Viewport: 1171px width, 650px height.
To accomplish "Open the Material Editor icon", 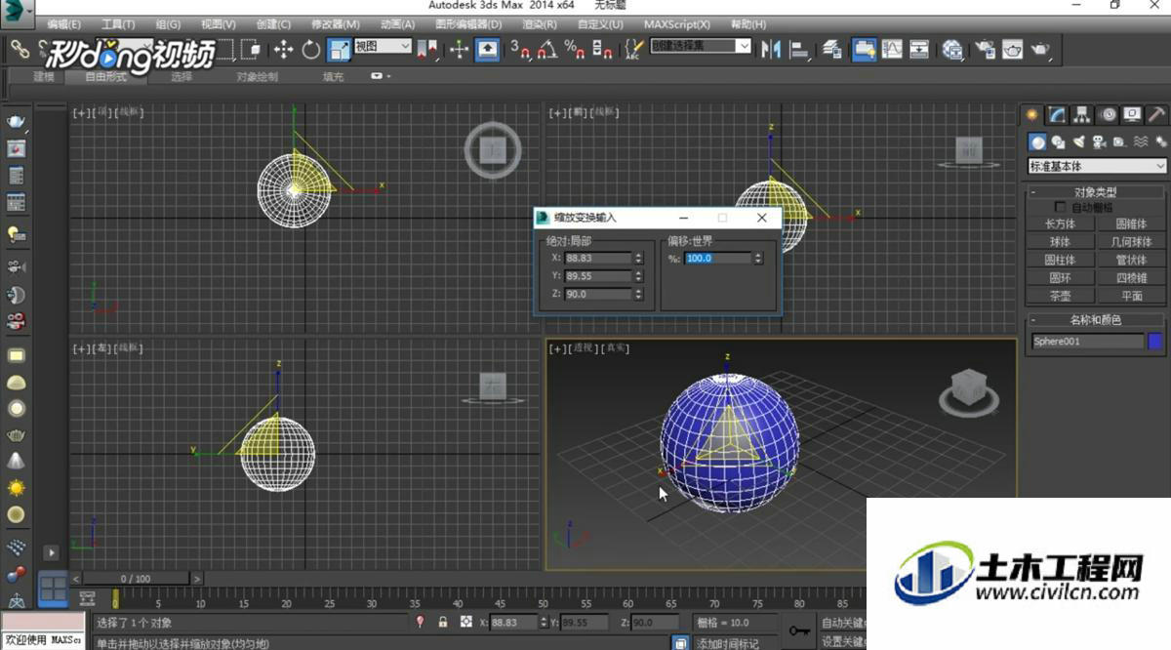I will [953, 49].
